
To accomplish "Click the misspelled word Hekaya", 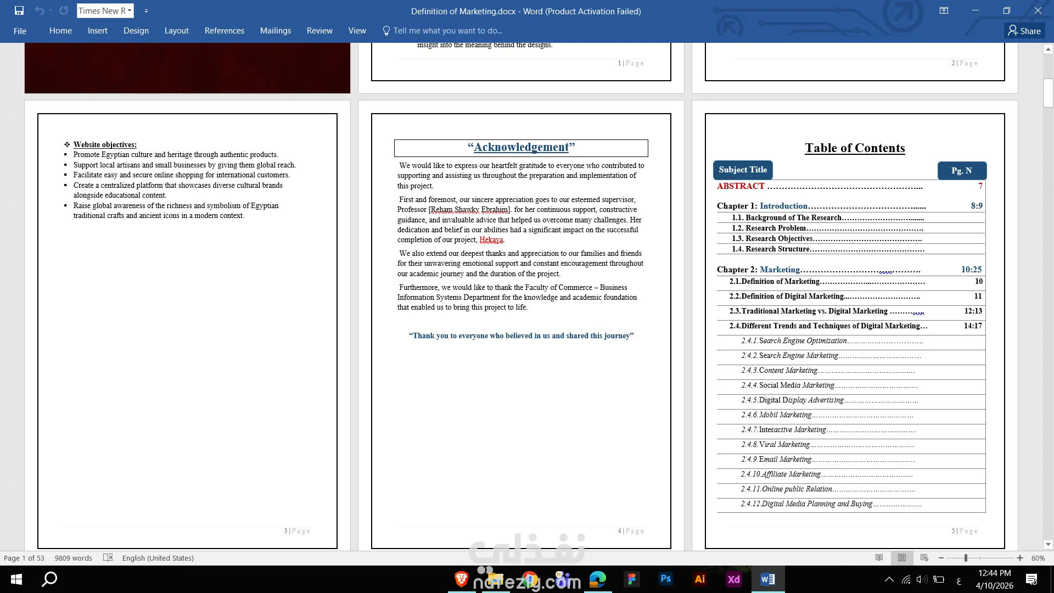I will 491,240.
